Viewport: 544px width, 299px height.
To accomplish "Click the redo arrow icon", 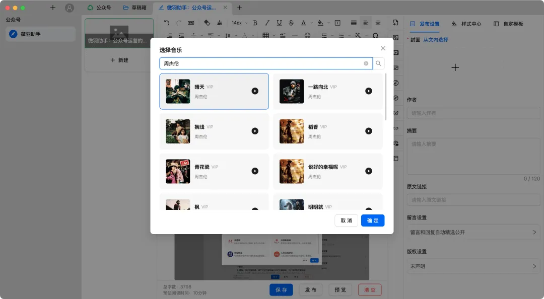I will click(x=179, y=23).
